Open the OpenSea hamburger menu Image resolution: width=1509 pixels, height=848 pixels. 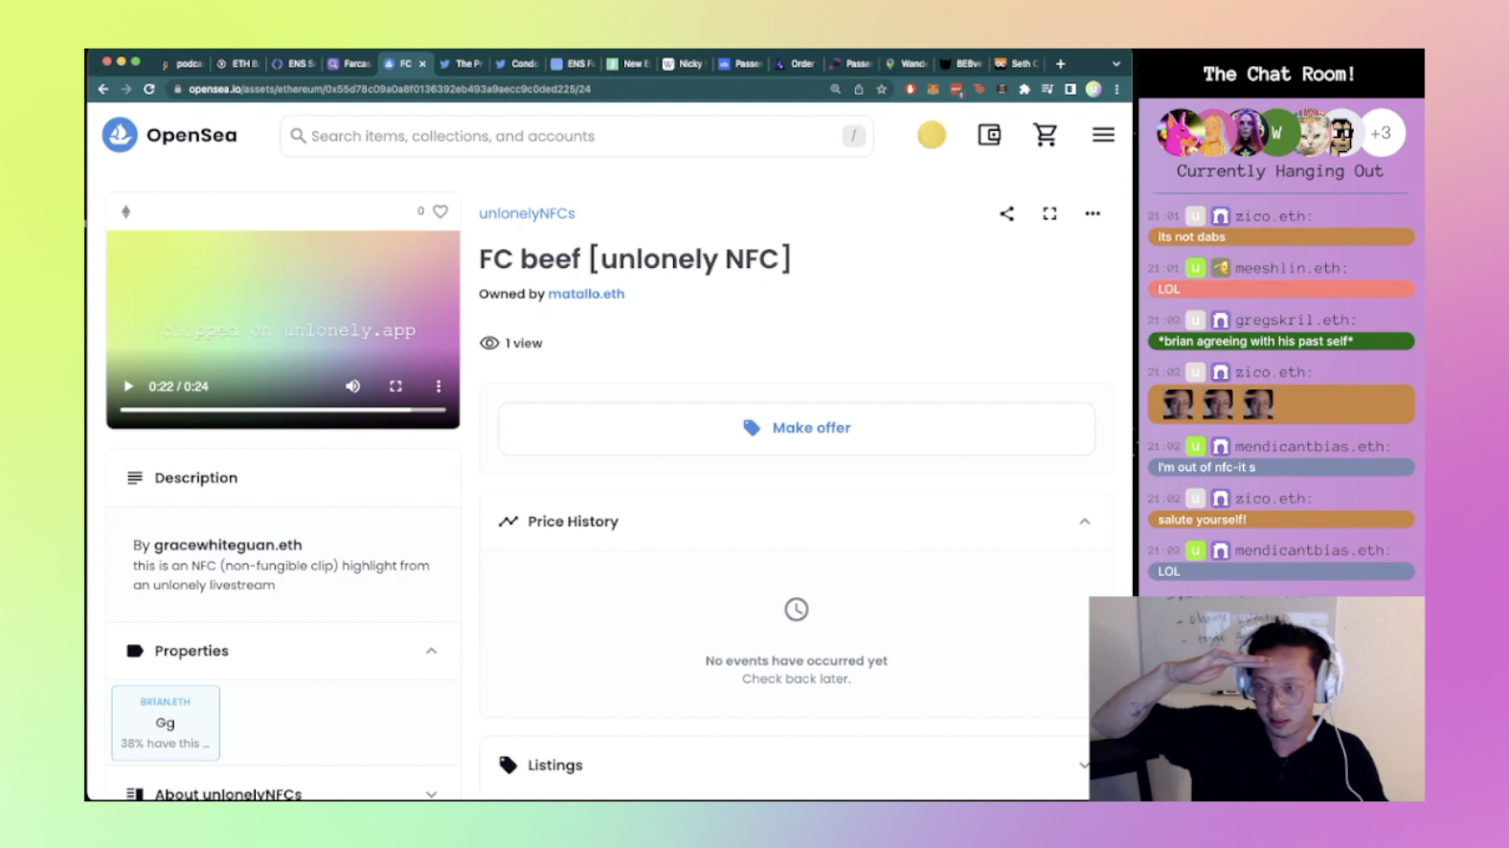1103,135
